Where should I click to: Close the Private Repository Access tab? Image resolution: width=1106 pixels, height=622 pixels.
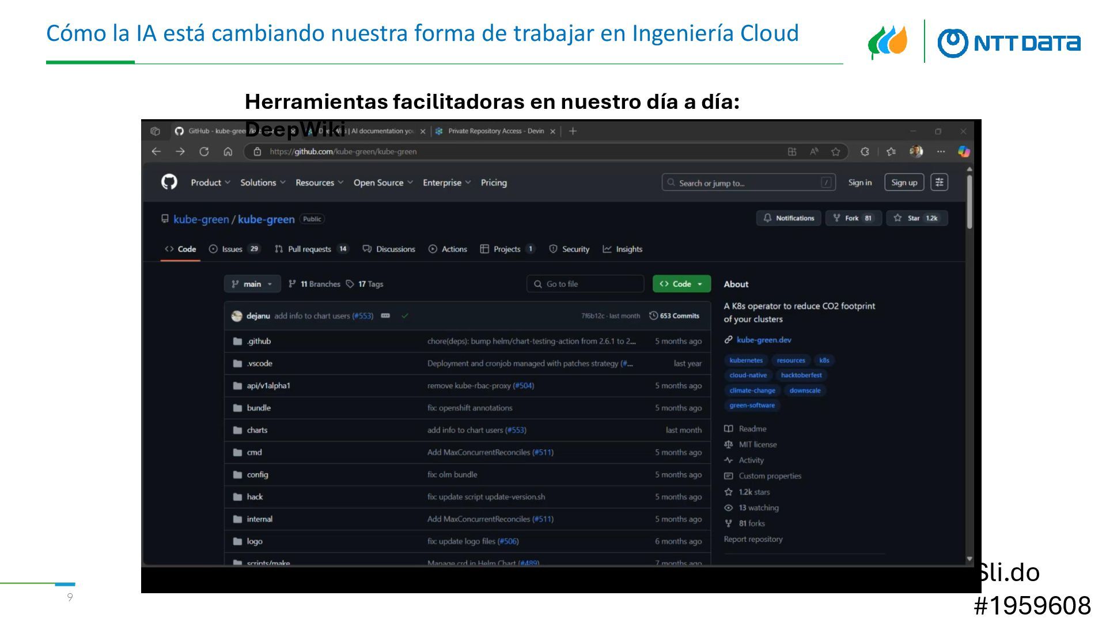pos(552,131)
